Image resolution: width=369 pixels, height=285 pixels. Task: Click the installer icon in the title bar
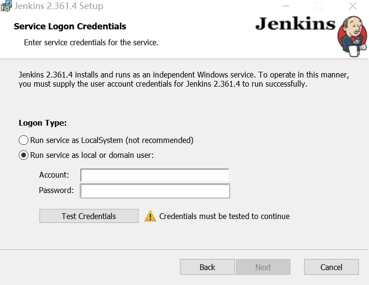click(6, 6)
